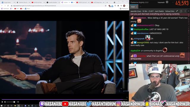Click the pencil icon in chat header
The height and width of the screenshot is (107, 190).
177,11
